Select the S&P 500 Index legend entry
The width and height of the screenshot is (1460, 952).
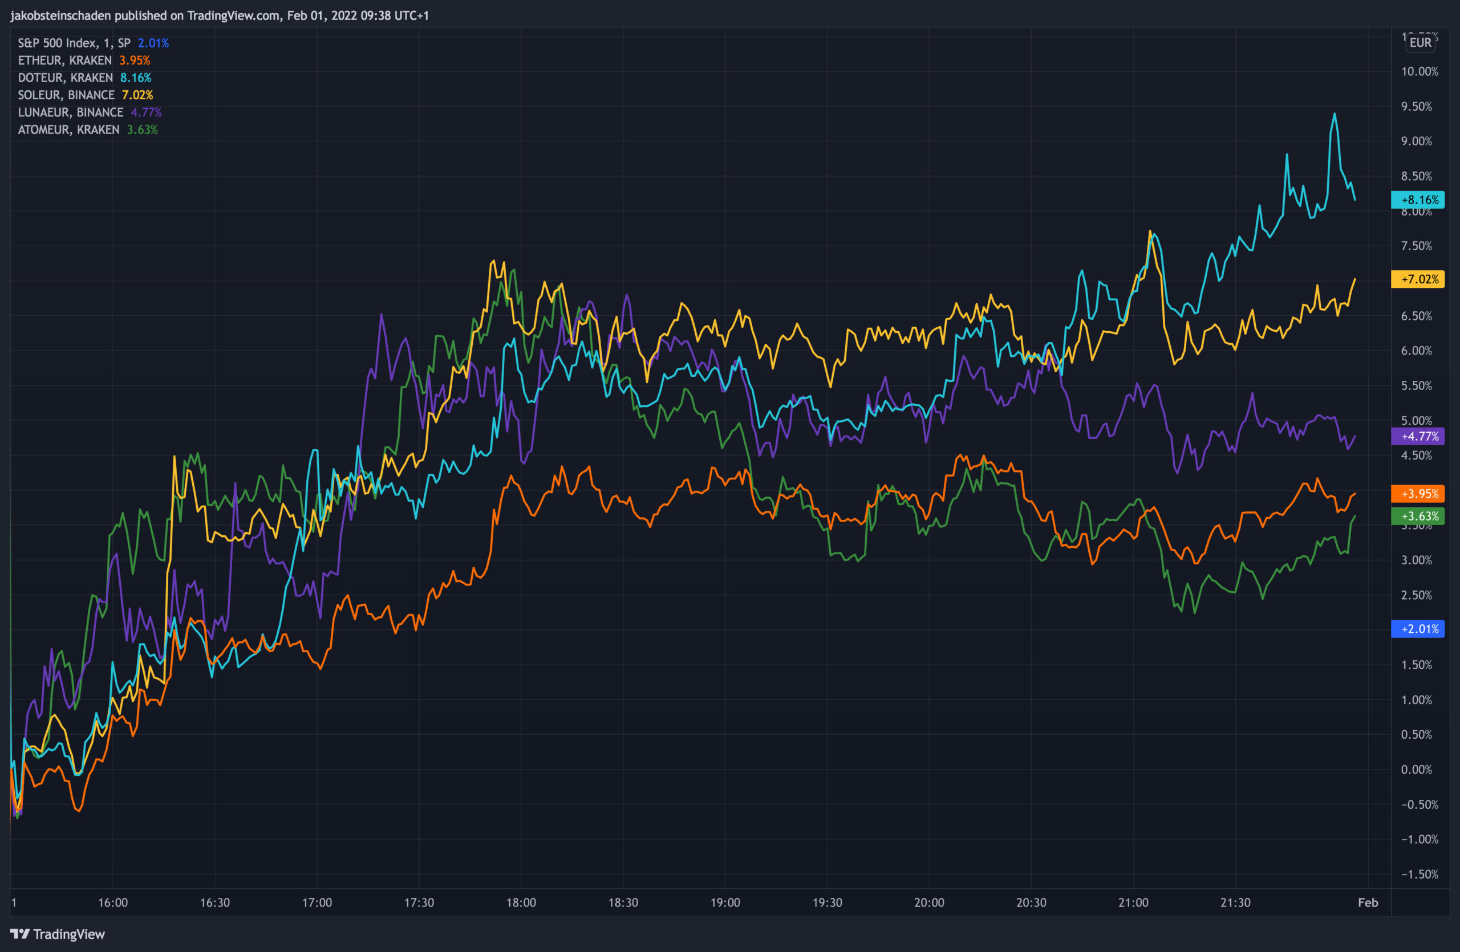[74, 43]
